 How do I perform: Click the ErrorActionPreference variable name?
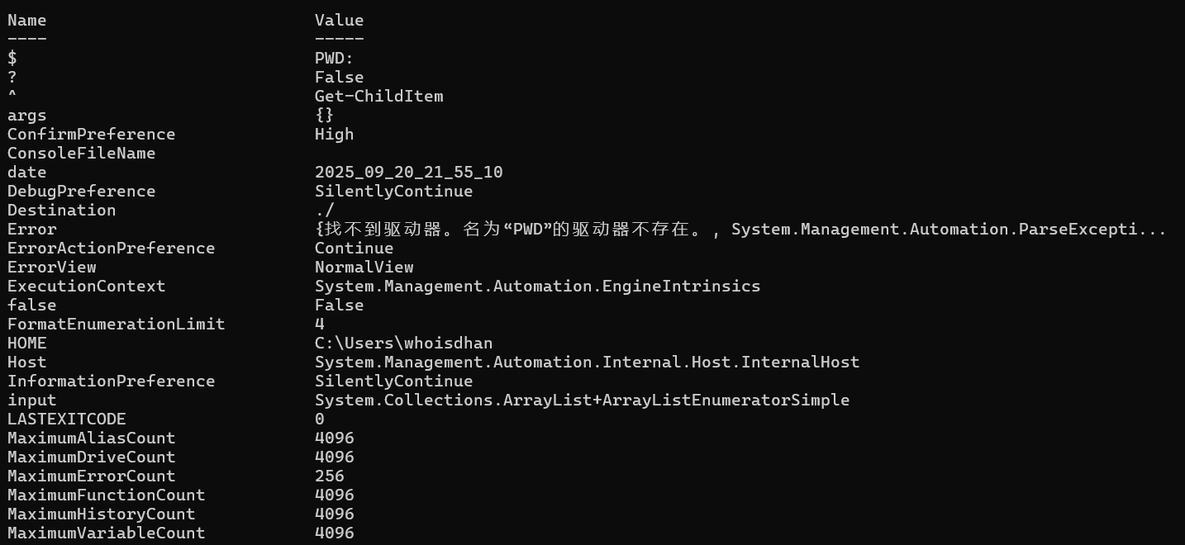(111, 248)
